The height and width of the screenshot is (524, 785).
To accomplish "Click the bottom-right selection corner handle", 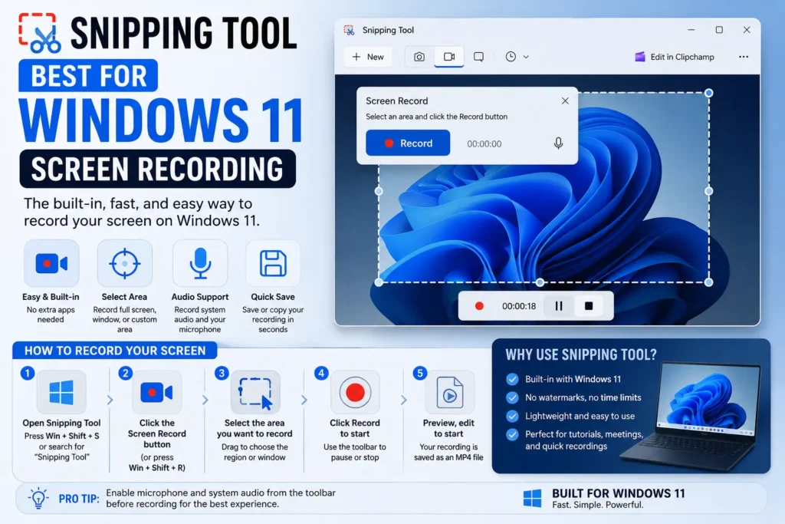I will pos(708,282).
